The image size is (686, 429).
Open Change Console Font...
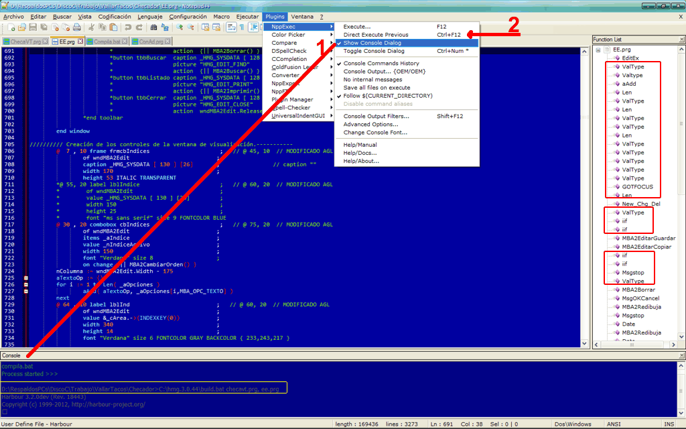click(407, 133)
